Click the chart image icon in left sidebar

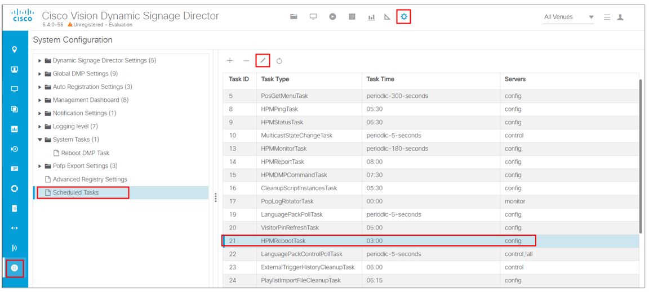(x=15, y=129)
